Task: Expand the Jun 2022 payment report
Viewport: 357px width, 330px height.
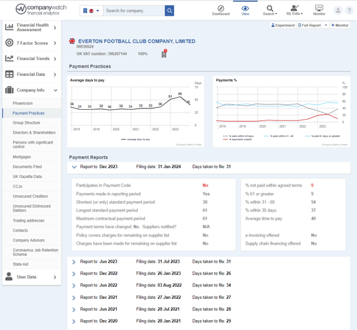Action: (74, 286)
